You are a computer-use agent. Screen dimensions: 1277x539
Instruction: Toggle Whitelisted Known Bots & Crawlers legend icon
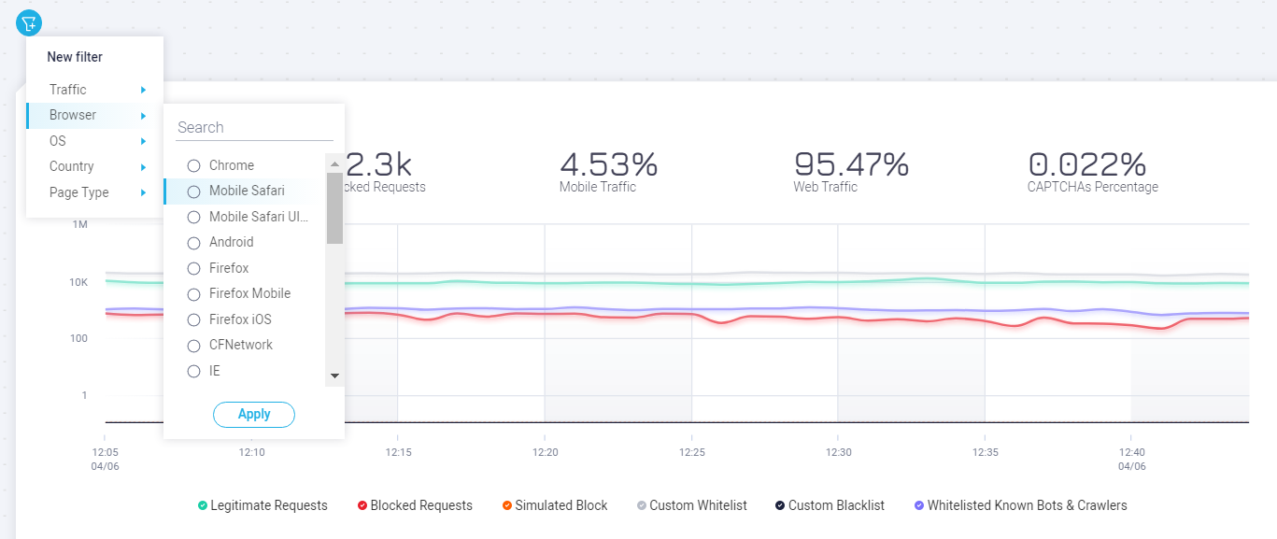tap(919, 505)
